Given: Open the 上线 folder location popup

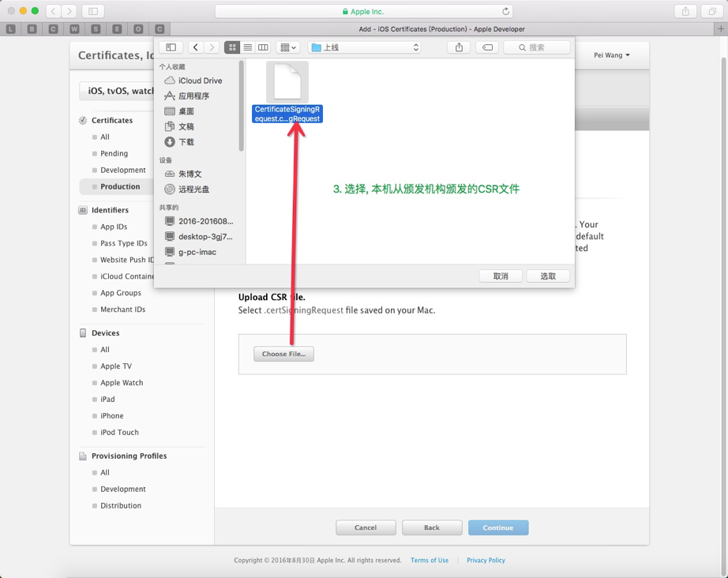Looking at the screenshot, I should pyautogui.click(x=364, y=47).
